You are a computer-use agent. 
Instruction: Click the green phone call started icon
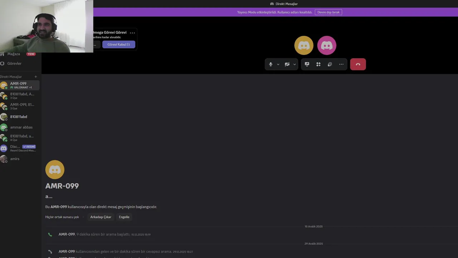tap(50, 235)
